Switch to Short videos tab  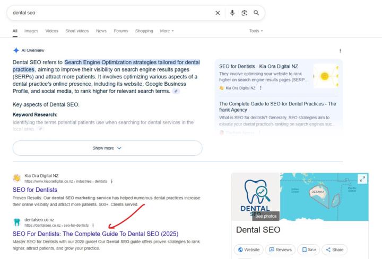[x=77, y=31]
